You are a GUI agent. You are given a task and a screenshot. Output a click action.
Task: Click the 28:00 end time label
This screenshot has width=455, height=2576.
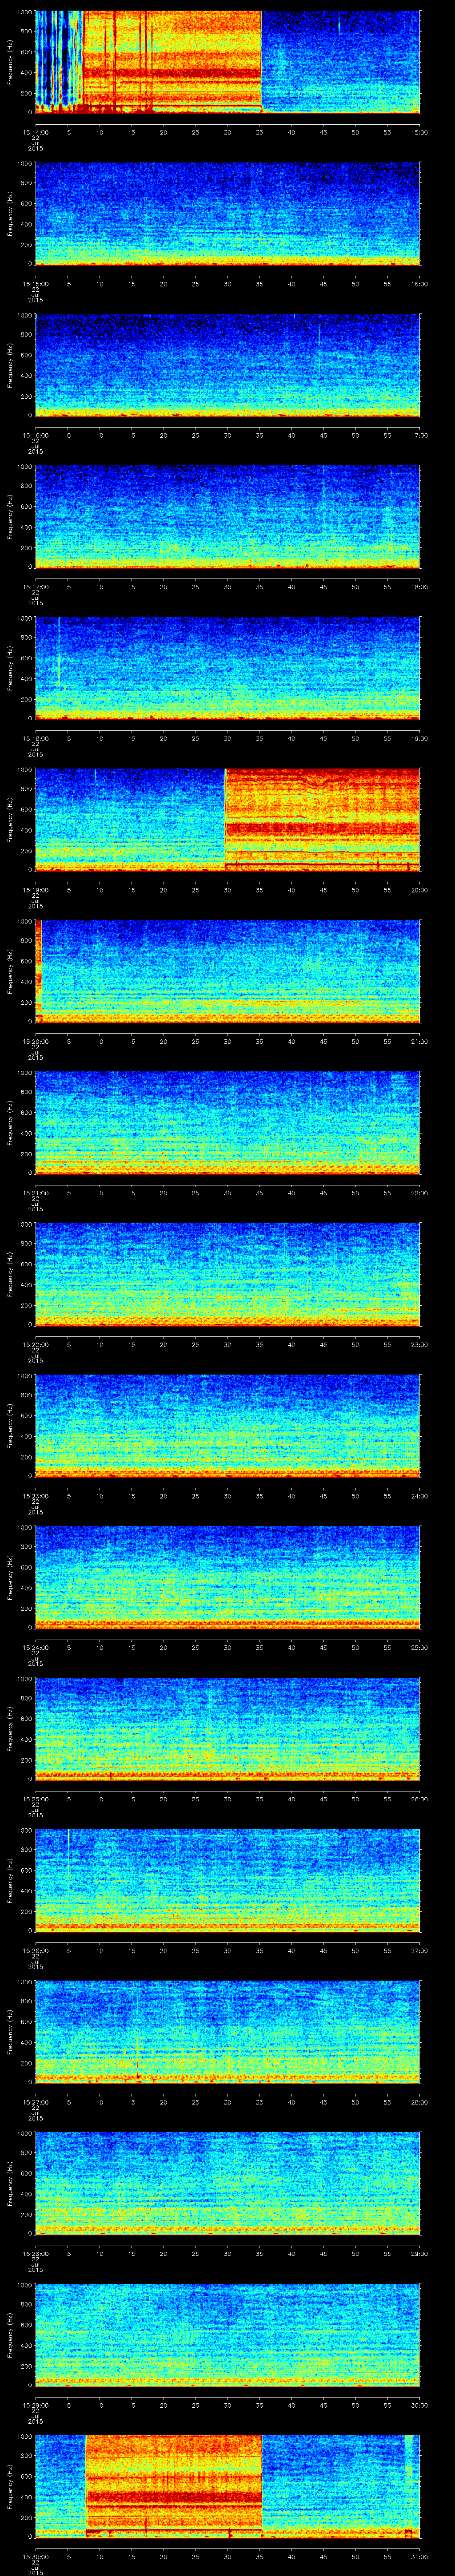point(419,2102)
